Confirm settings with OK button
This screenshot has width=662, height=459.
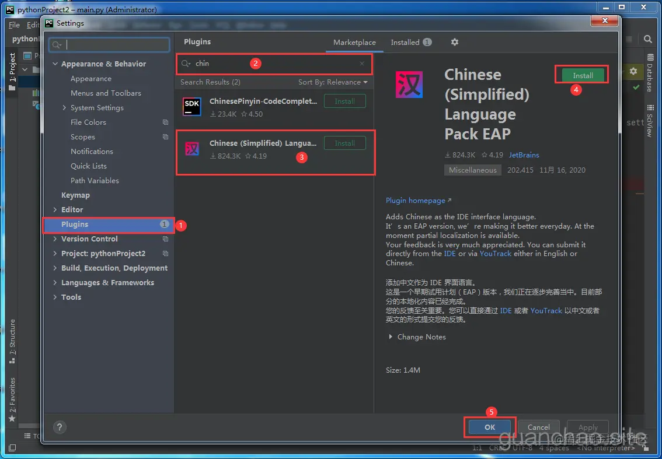point(490,428)
